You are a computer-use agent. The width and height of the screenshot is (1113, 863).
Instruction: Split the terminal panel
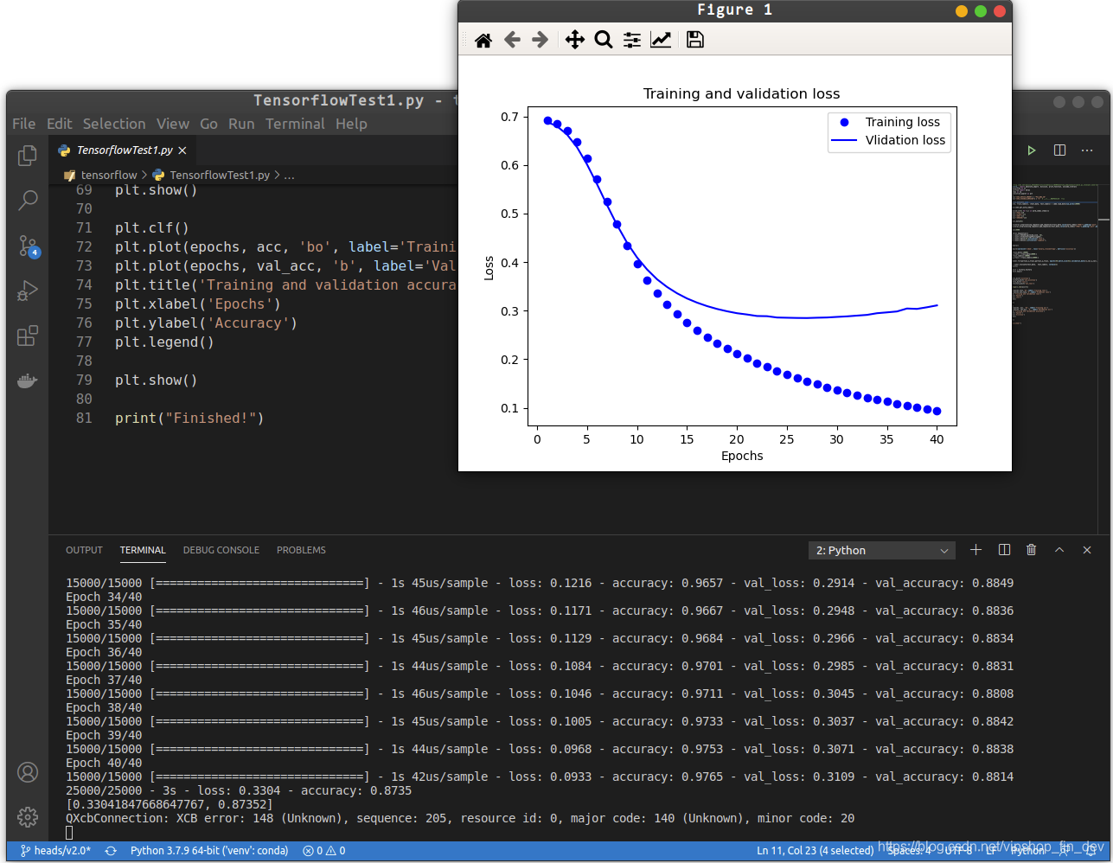1004,550
